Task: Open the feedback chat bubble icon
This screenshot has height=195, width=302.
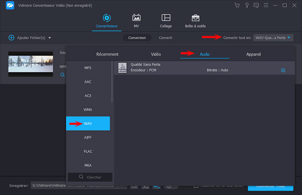Action: pyautogui.click(x=257, y=5)
